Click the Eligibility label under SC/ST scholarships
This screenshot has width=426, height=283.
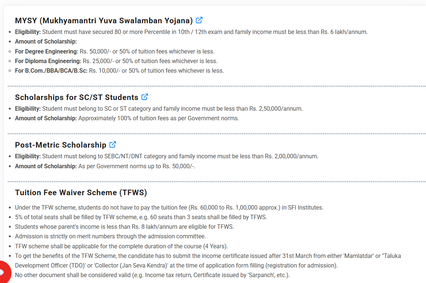[x=28, y=109]
